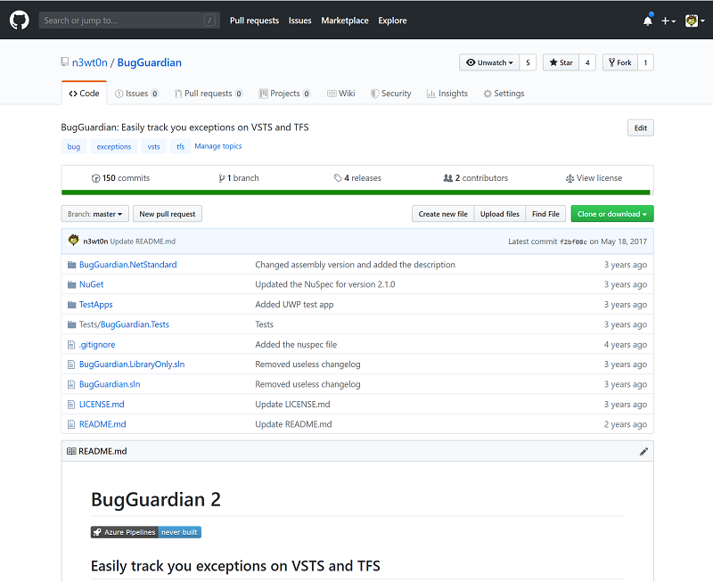Switch to the repository Pull requests tab

coord(209,94)
